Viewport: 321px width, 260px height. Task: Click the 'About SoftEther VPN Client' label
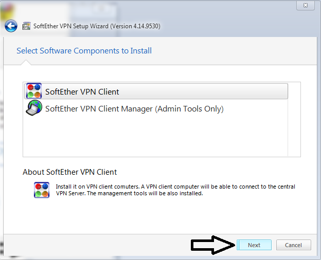pos(69,172)
